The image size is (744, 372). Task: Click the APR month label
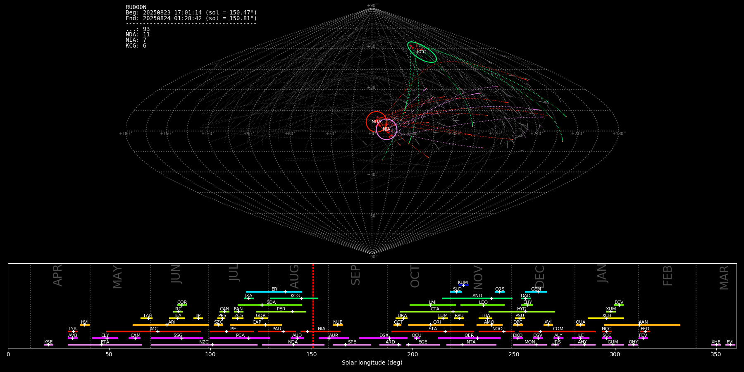click(57, 275)
